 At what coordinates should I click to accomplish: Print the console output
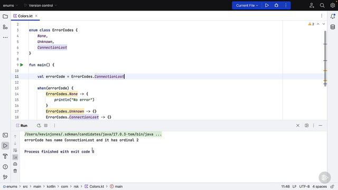[x=15, y=164]
